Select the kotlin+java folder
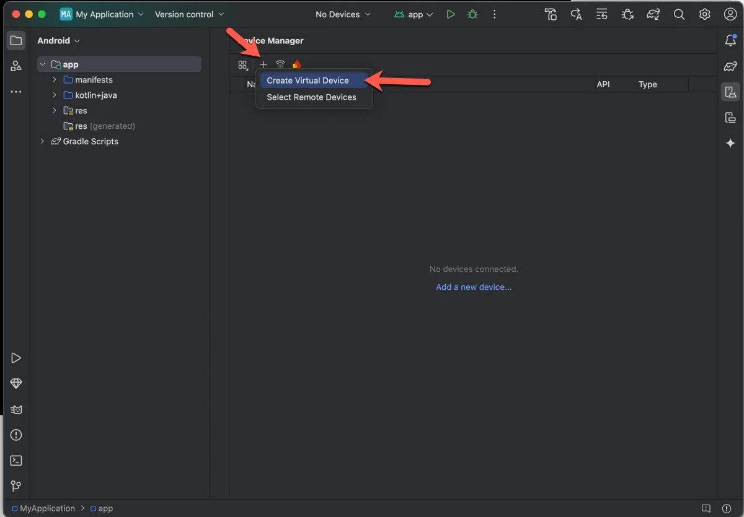The image size is (744, 517). (95, 95)
